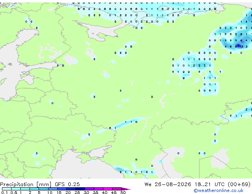Click the legend tick label "50"
The height and width of the screenshot is (194, 252).
coord(123,192)
